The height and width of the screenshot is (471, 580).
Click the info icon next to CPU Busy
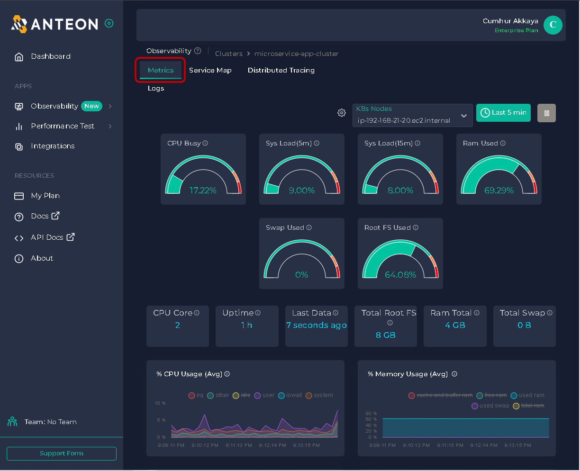[x=205, y=143]
